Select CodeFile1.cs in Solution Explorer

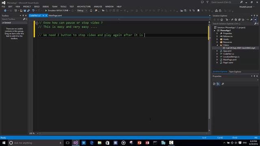tap(228, 54)
